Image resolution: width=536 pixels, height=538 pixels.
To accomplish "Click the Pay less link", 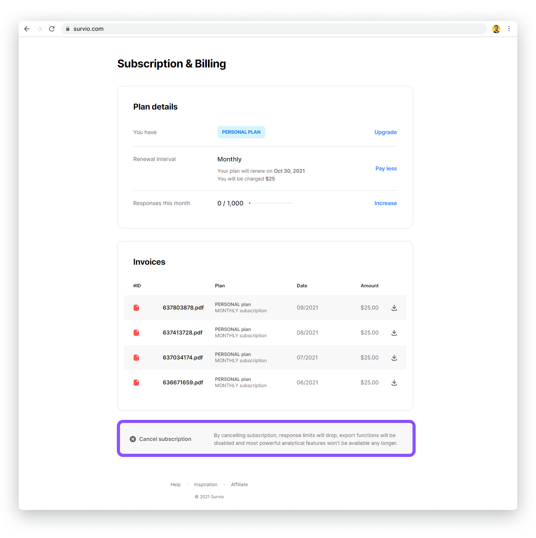I will pyautogui.click(x=386, y=168).
